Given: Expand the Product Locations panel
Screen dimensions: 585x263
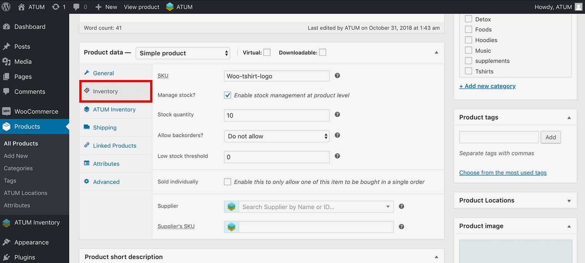Looking at the screenshot, I should [x=569, y=201].
